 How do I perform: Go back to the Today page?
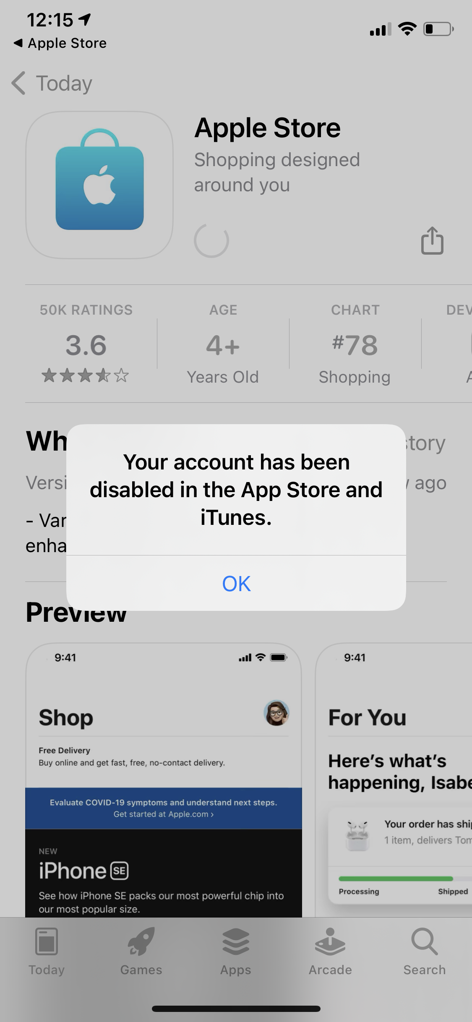tap(52, 83)
